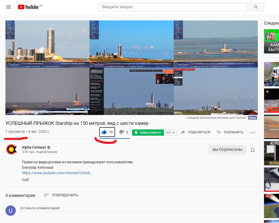This screenshot has width=279, height=223.
Task: Expand the description with ЕЩЁ
Action: click(x=25, y=180)
